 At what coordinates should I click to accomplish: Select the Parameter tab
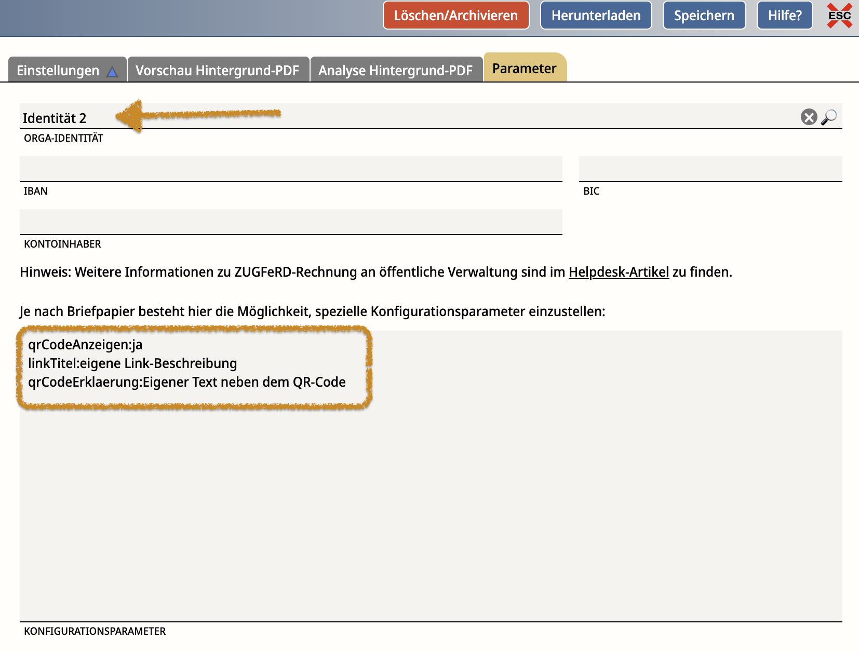(x=524, y=69)
